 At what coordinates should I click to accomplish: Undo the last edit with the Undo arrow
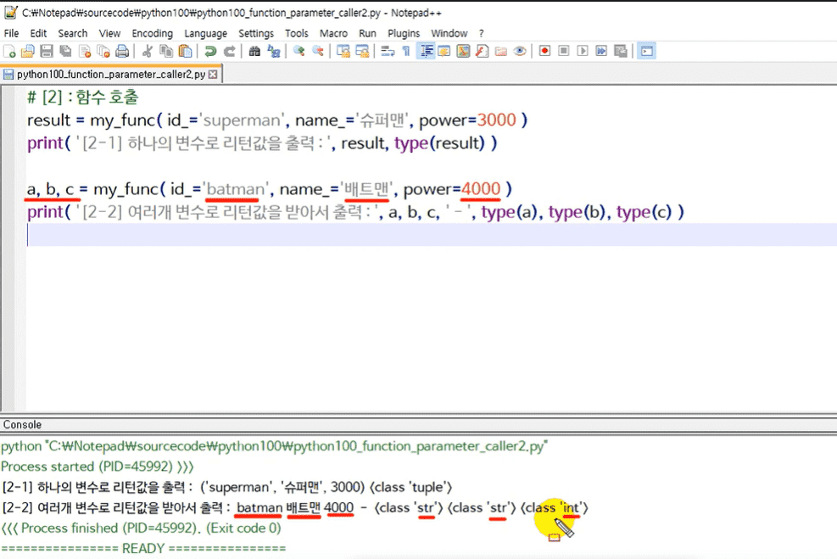click(210, 51)
